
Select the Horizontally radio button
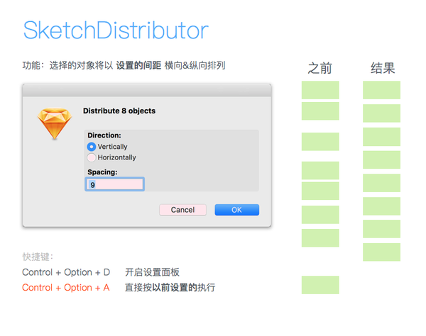click(91, 157)
